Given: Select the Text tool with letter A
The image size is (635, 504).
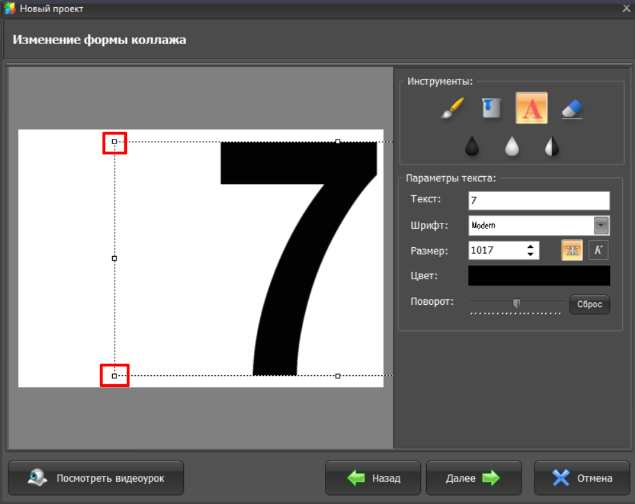Looking at the screenshot, I should tap(531, 108).
